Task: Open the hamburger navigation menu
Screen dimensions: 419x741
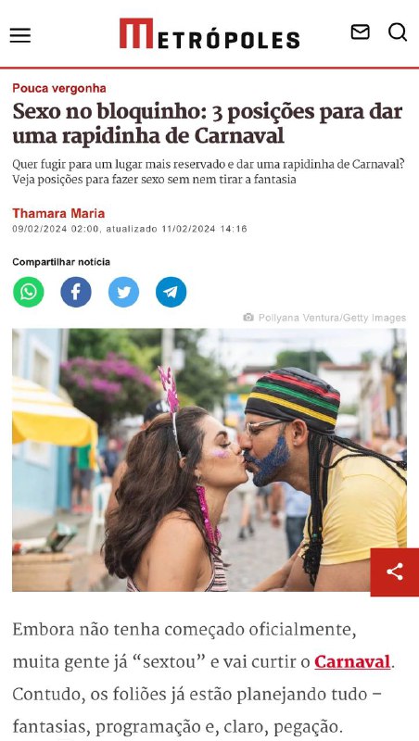Action: [20, 35]
